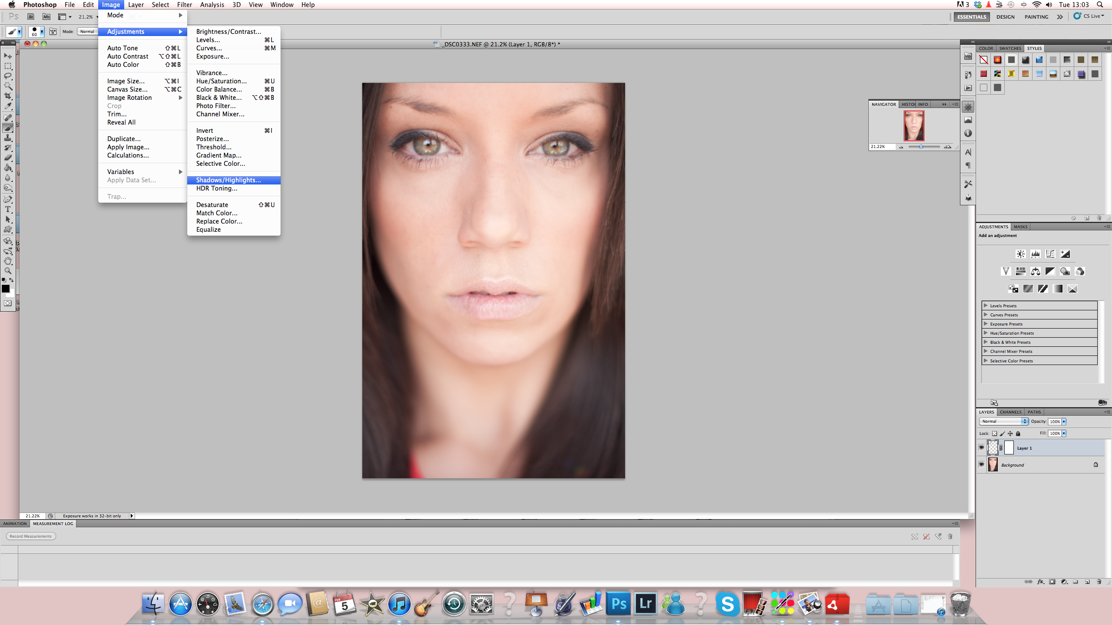1112x625 pixels.
Task: Select the Hand tool
Action: click(8, 261)
